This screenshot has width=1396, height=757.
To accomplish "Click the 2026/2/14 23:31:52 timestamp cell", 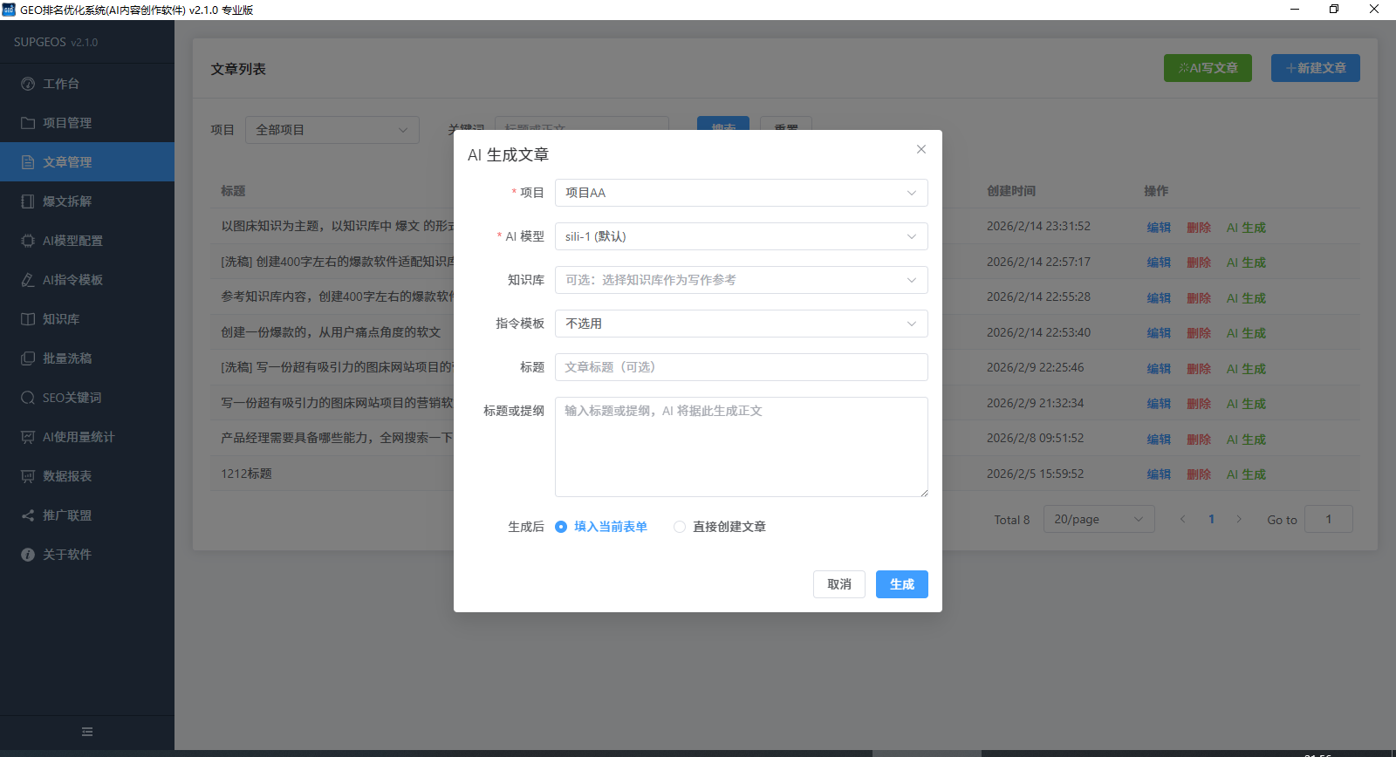I will pyautogui.click(x=1038, y=226).
